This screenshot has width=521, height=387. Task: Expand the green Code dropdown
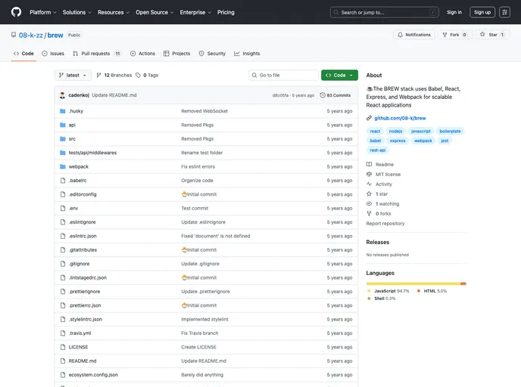(x=339, y=76)
